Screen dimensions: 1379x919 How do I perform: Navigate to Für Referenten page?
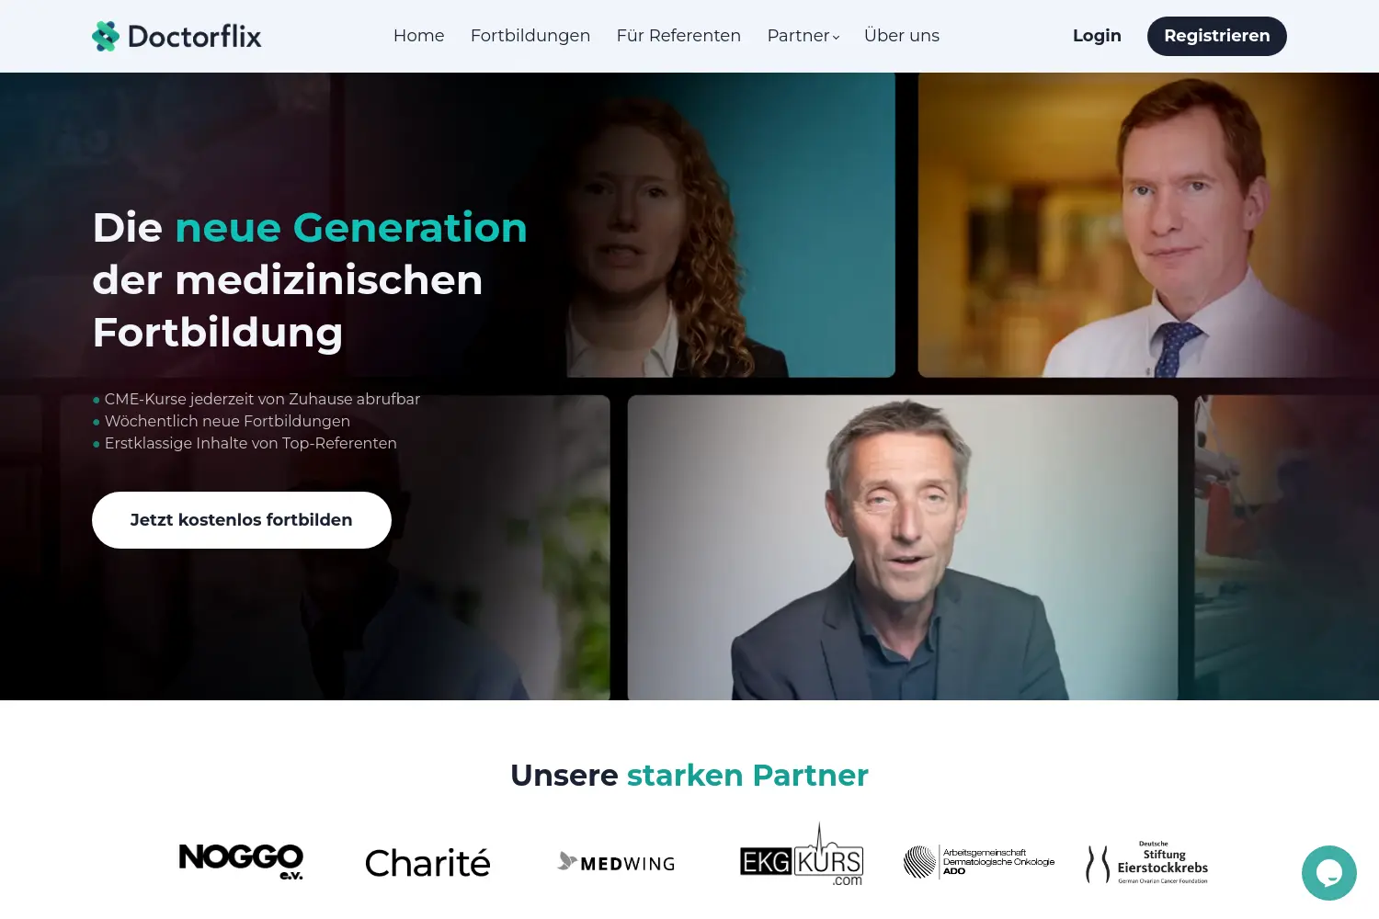point(678,36)
